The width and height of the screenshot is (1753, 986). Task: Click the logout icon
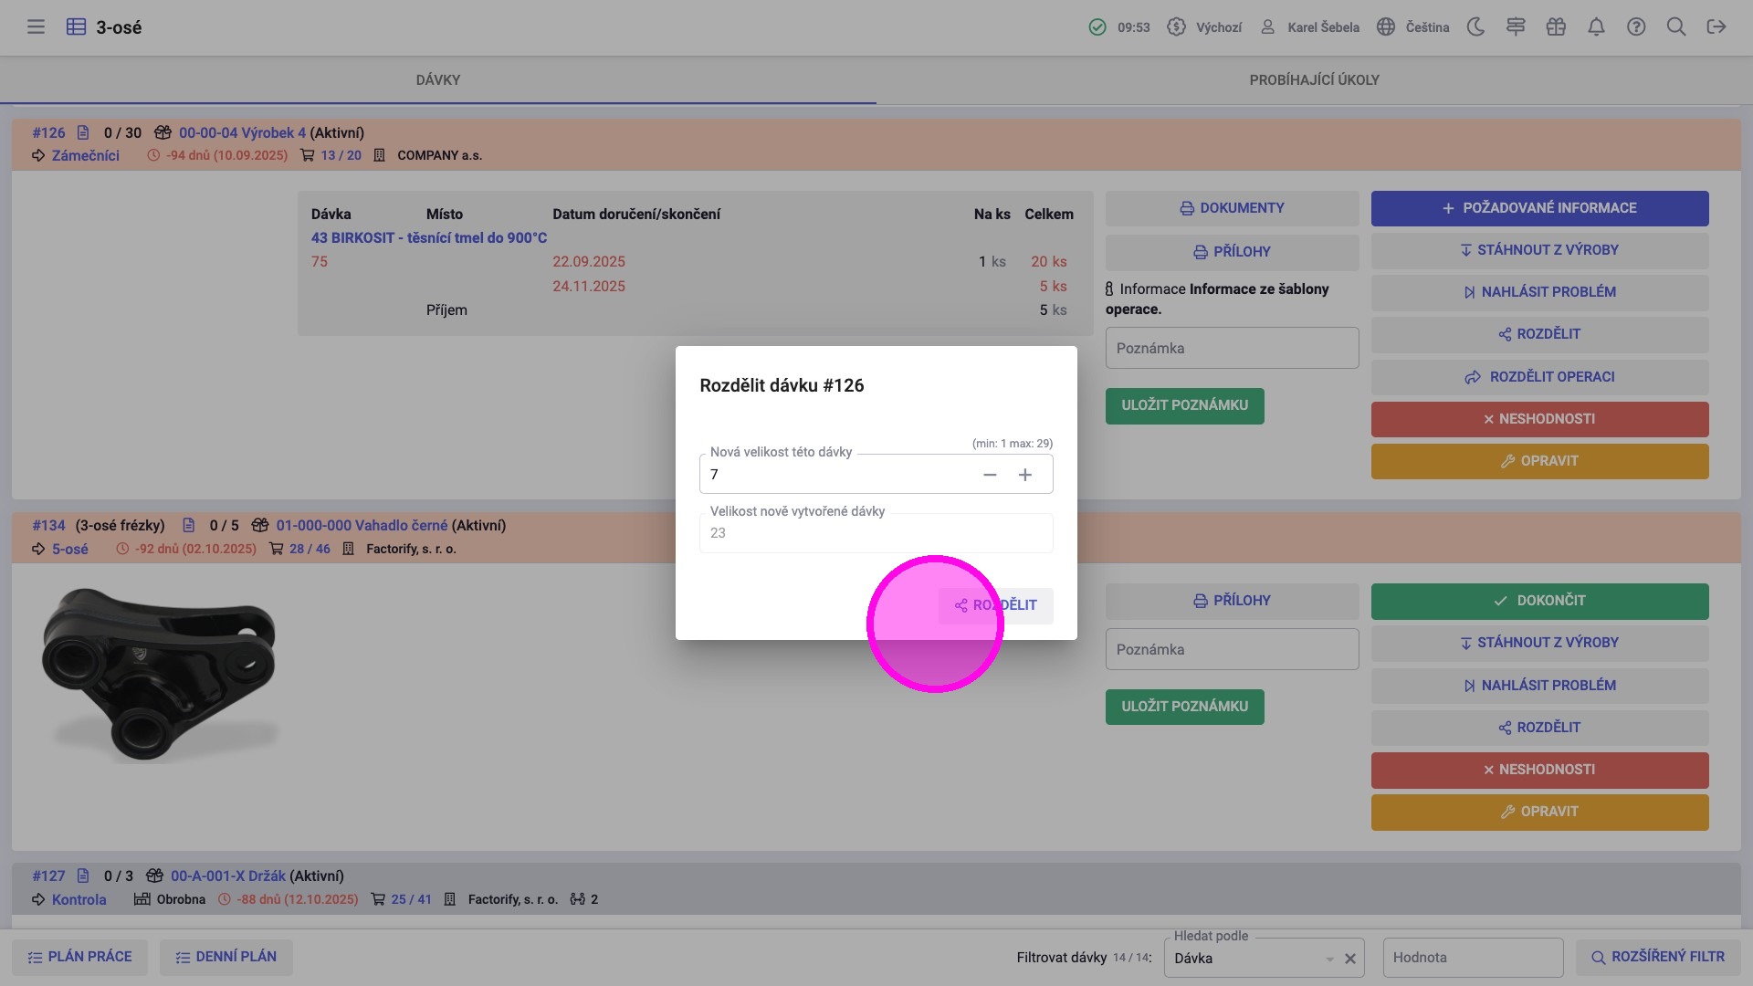coord(1716,27)
